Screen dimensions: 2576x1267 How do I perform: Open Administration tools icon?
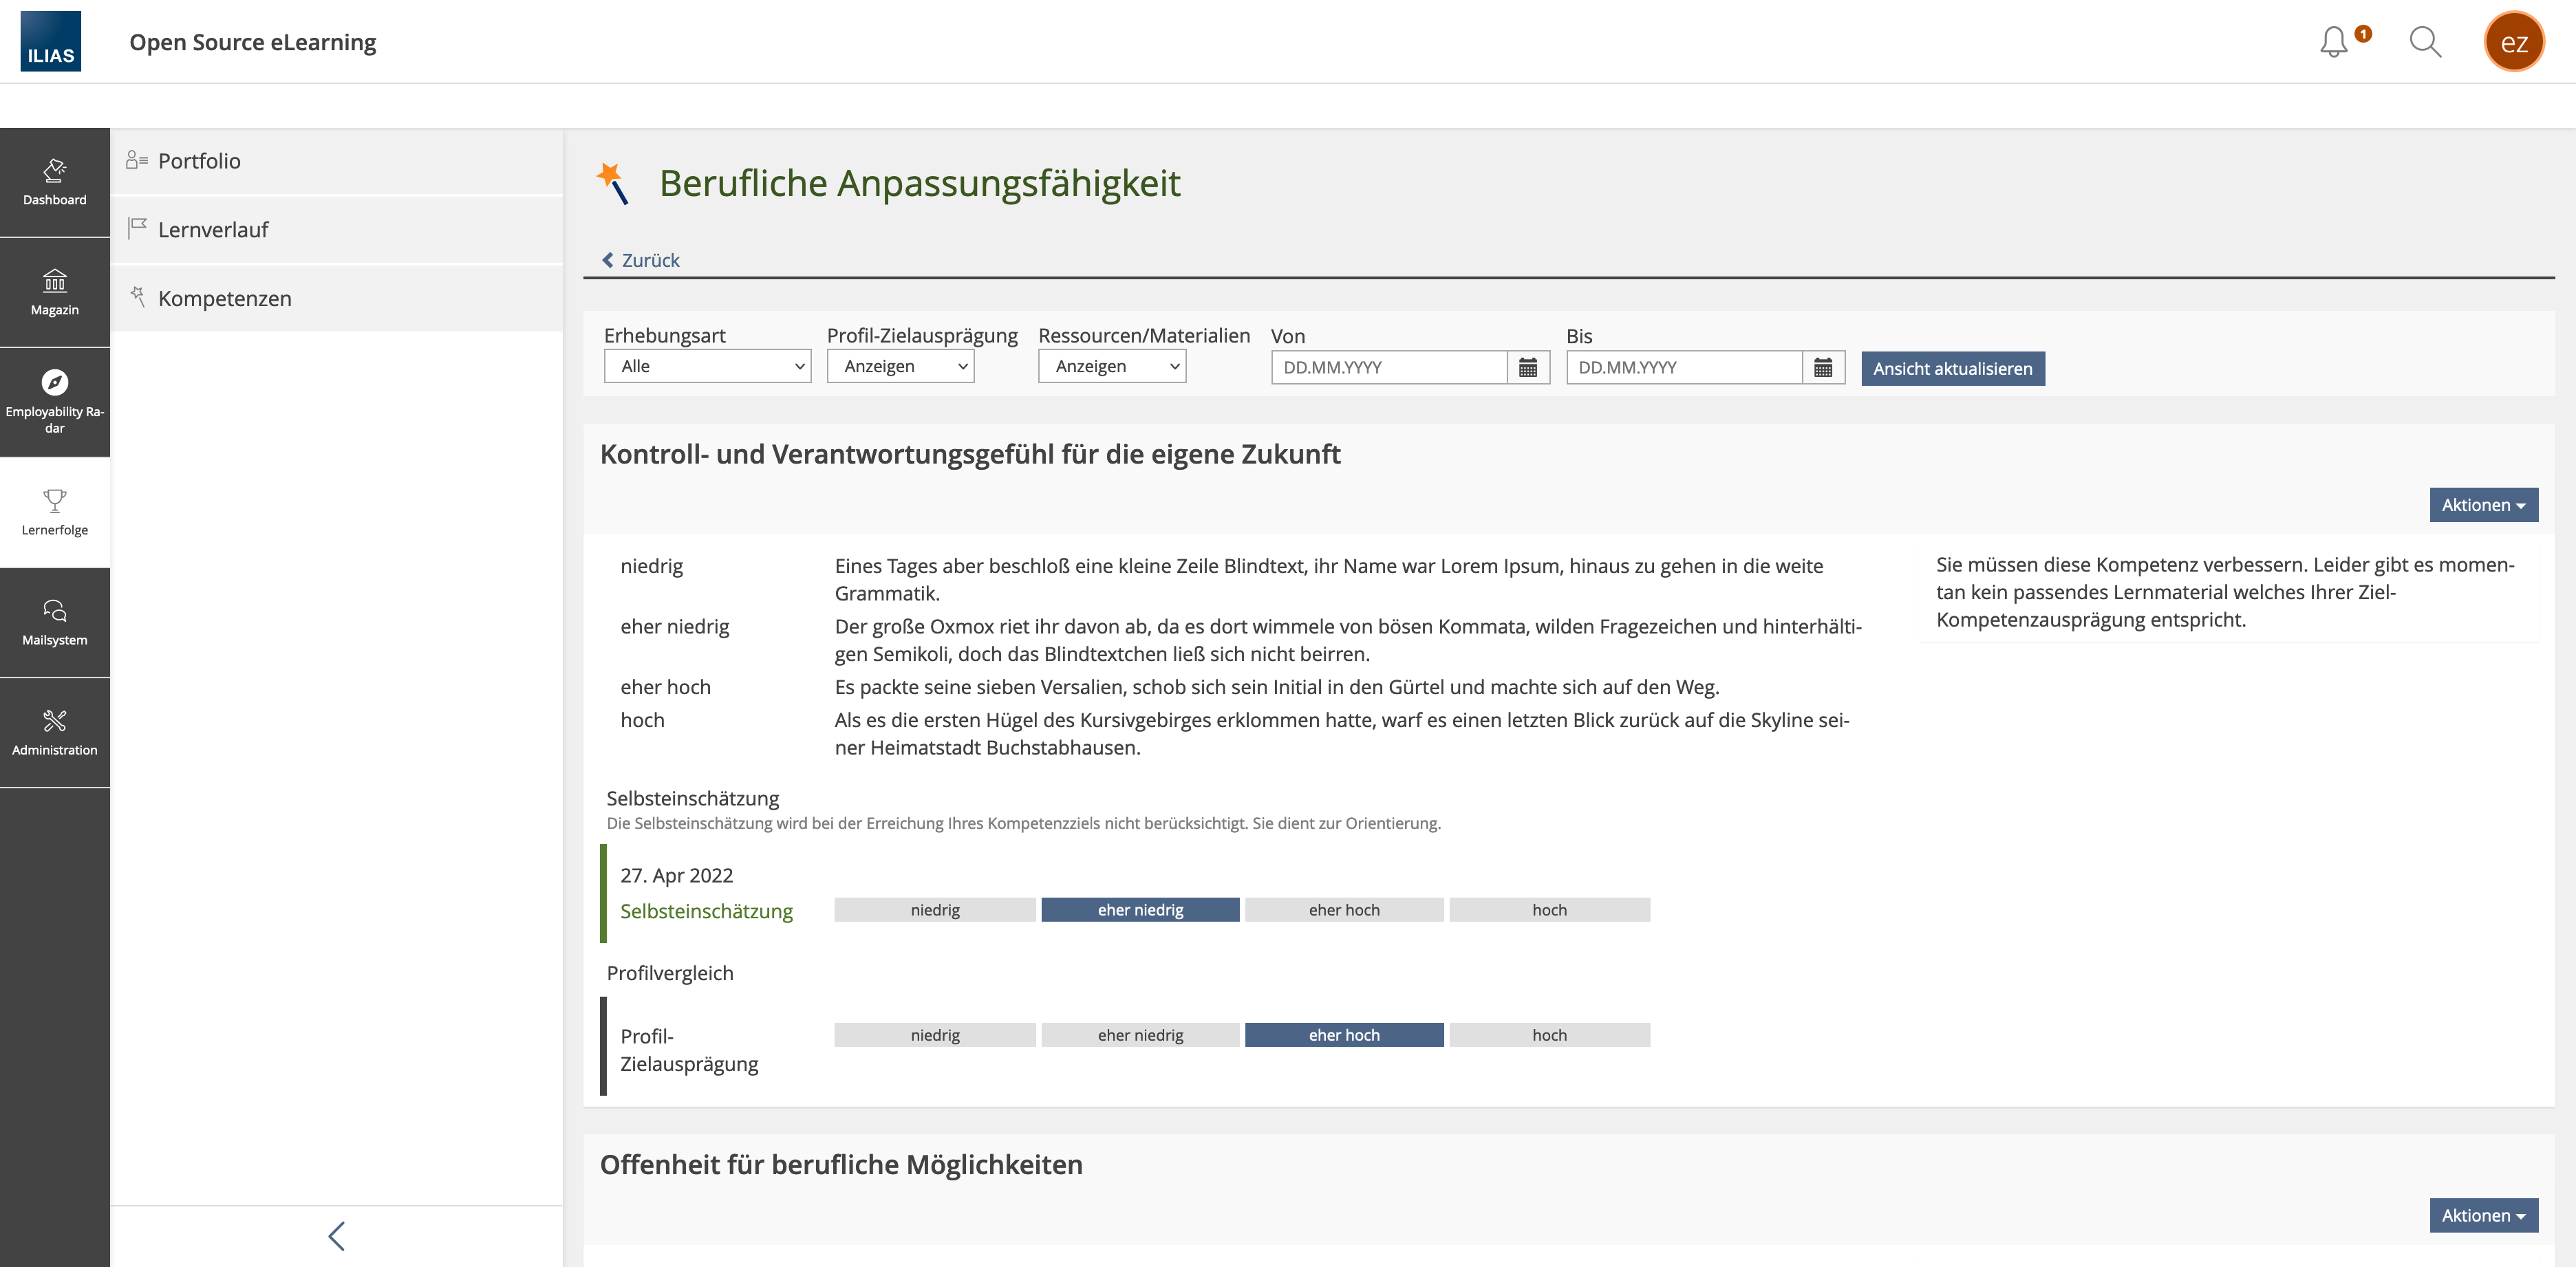54,732
